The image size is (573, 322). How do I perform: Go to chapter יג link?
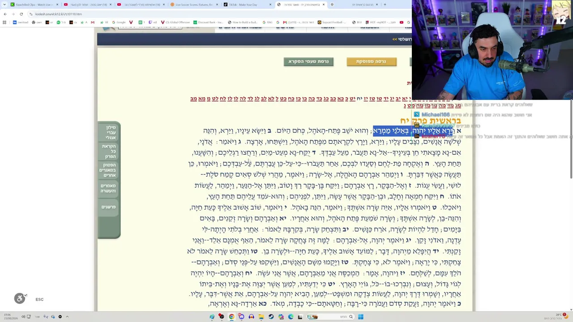(x=392, y=98)
